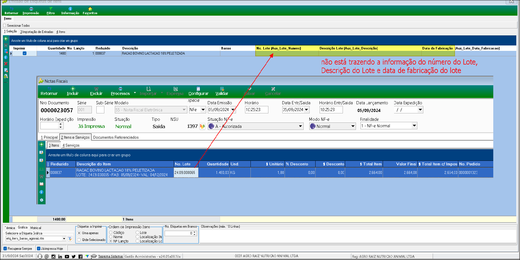Click the grid save layout icon in the sidebar
The image size is (520, 260).
click(6, 70)
